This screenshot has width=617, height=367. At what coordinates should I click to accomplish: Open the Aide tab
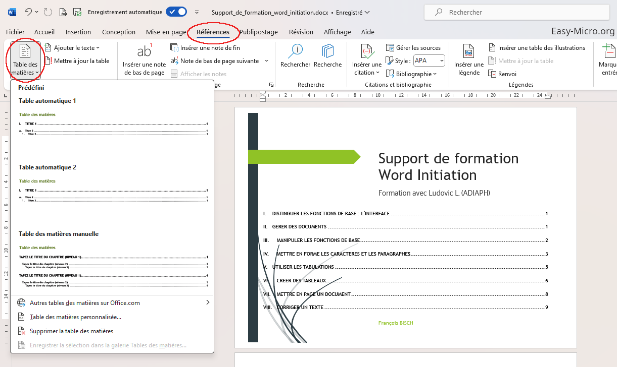[368, 32]
